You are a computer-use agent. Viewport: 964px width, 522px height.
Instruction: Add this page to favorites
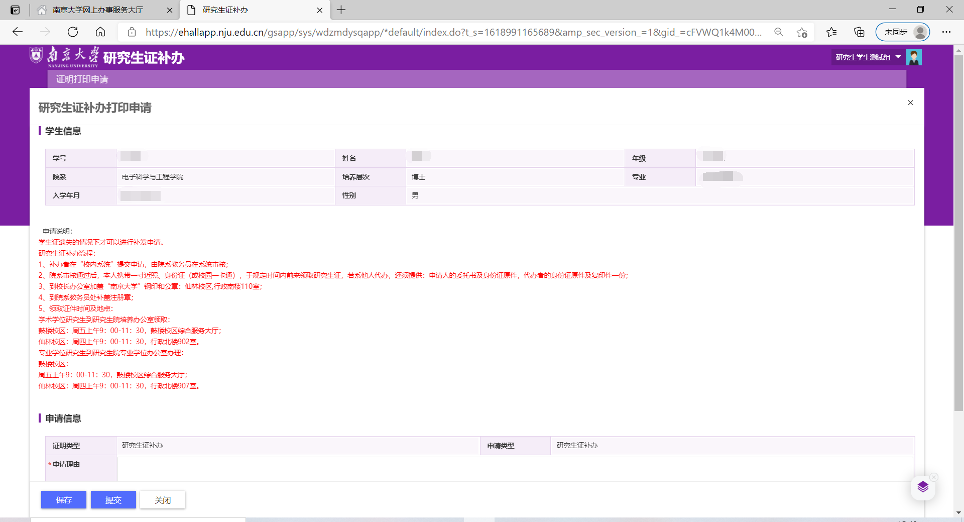802,32
